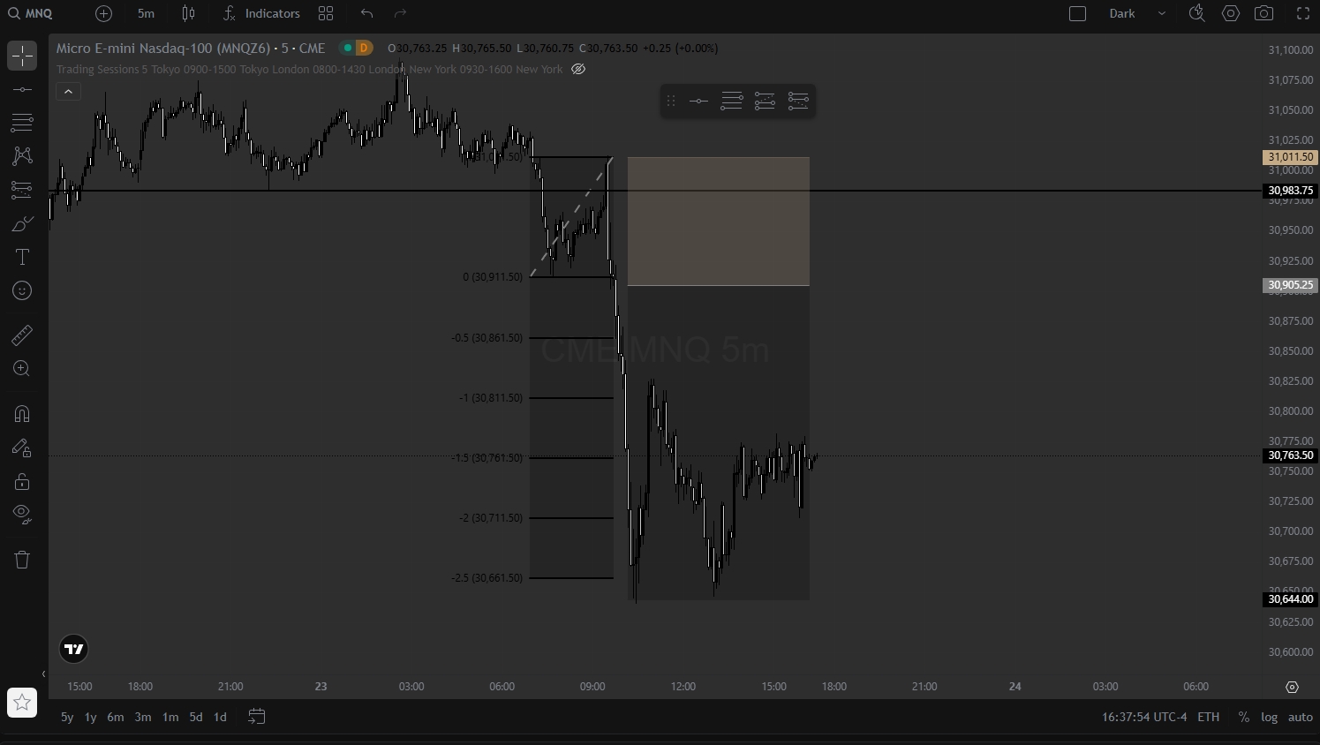Set range to 6m

tap(116, 717)
